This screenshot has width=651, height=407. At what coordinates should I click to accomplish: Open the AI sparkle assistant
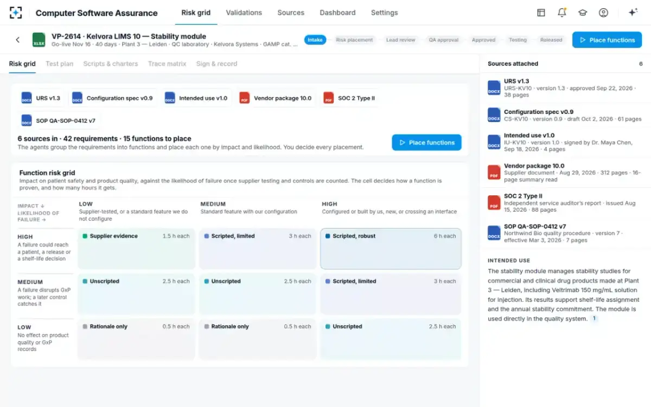[633, 12]
